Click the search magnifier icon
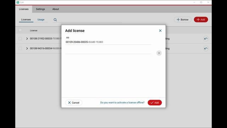 55,20
